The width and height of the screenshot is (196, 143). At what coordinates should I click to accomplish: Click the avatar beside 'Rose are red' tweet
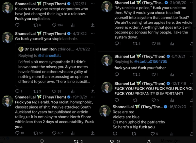click(x=105, y=111)
